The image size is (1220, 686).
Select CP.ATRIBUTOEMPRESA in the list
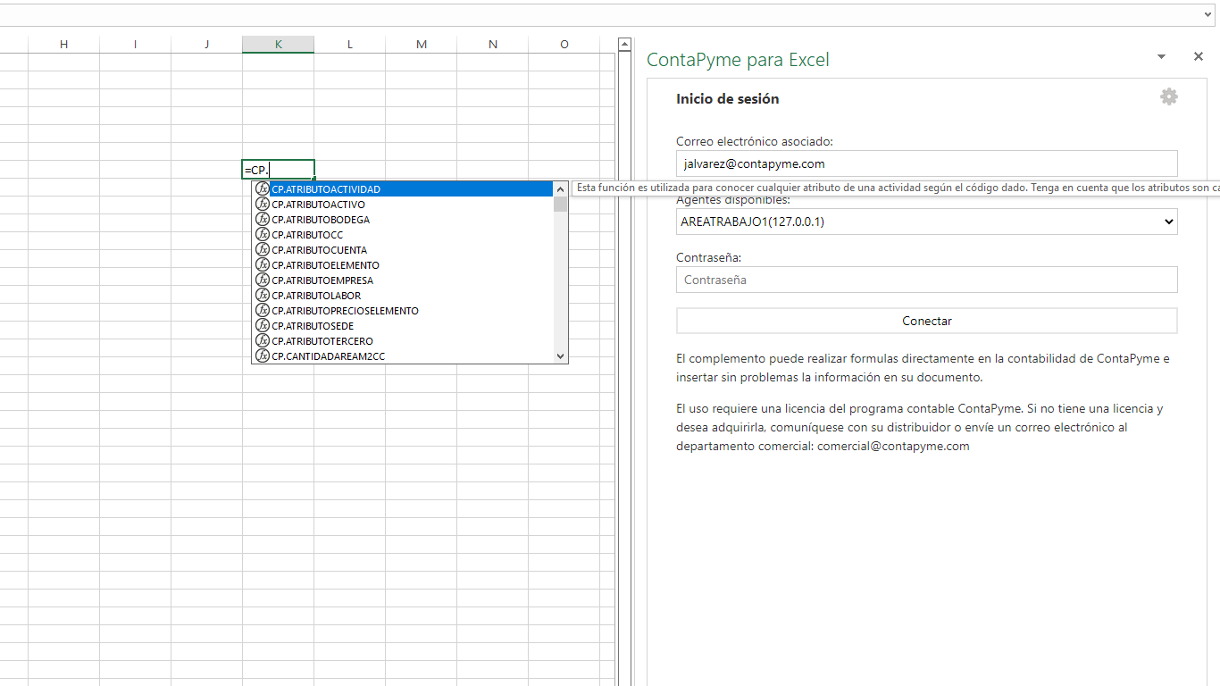tap(404, 280)
